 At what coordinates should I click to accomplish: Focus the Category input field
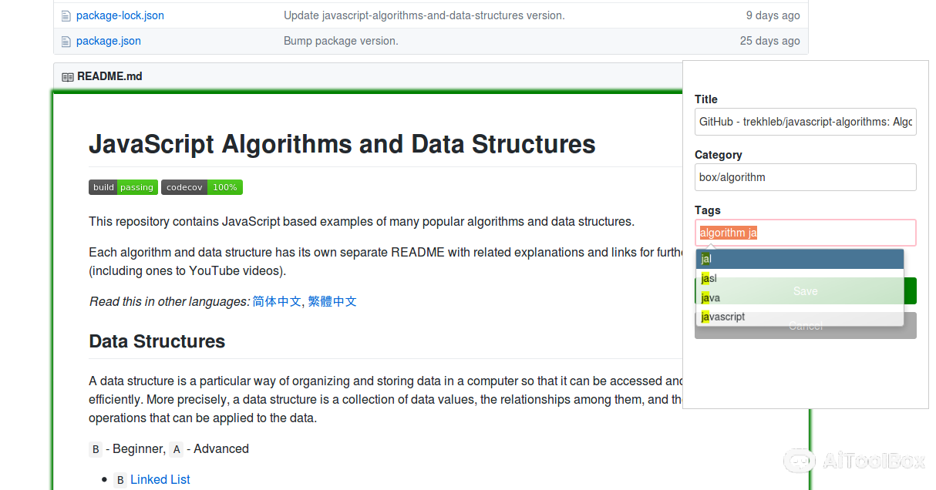(x=805, y=177)
